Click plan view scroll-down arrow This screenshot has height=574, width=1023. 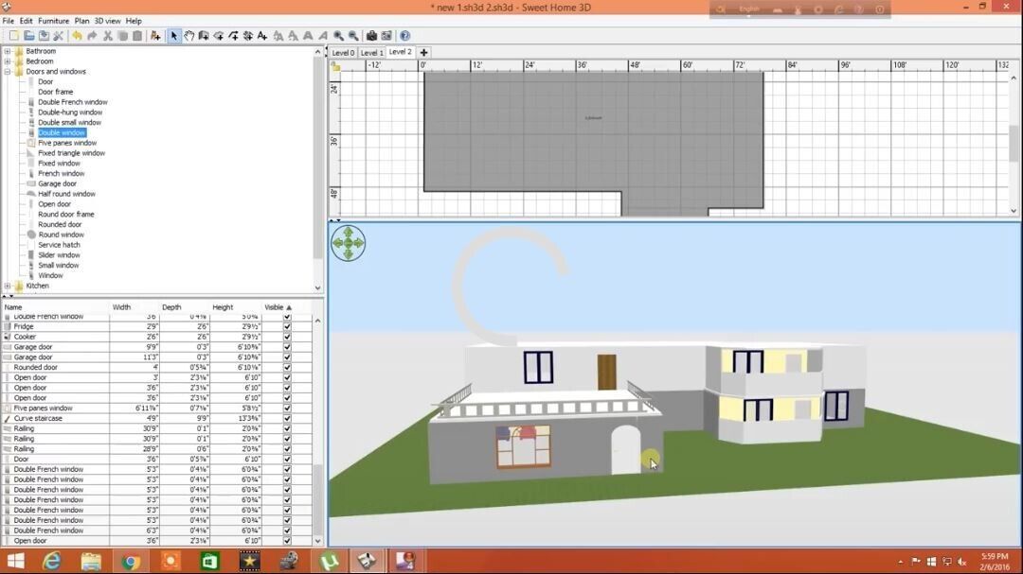pyautogui.click(x=1014, y=211)
